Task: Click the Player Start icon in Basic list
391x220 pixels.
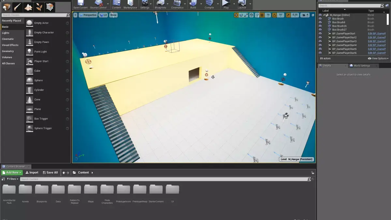Action: coord(29,61)
